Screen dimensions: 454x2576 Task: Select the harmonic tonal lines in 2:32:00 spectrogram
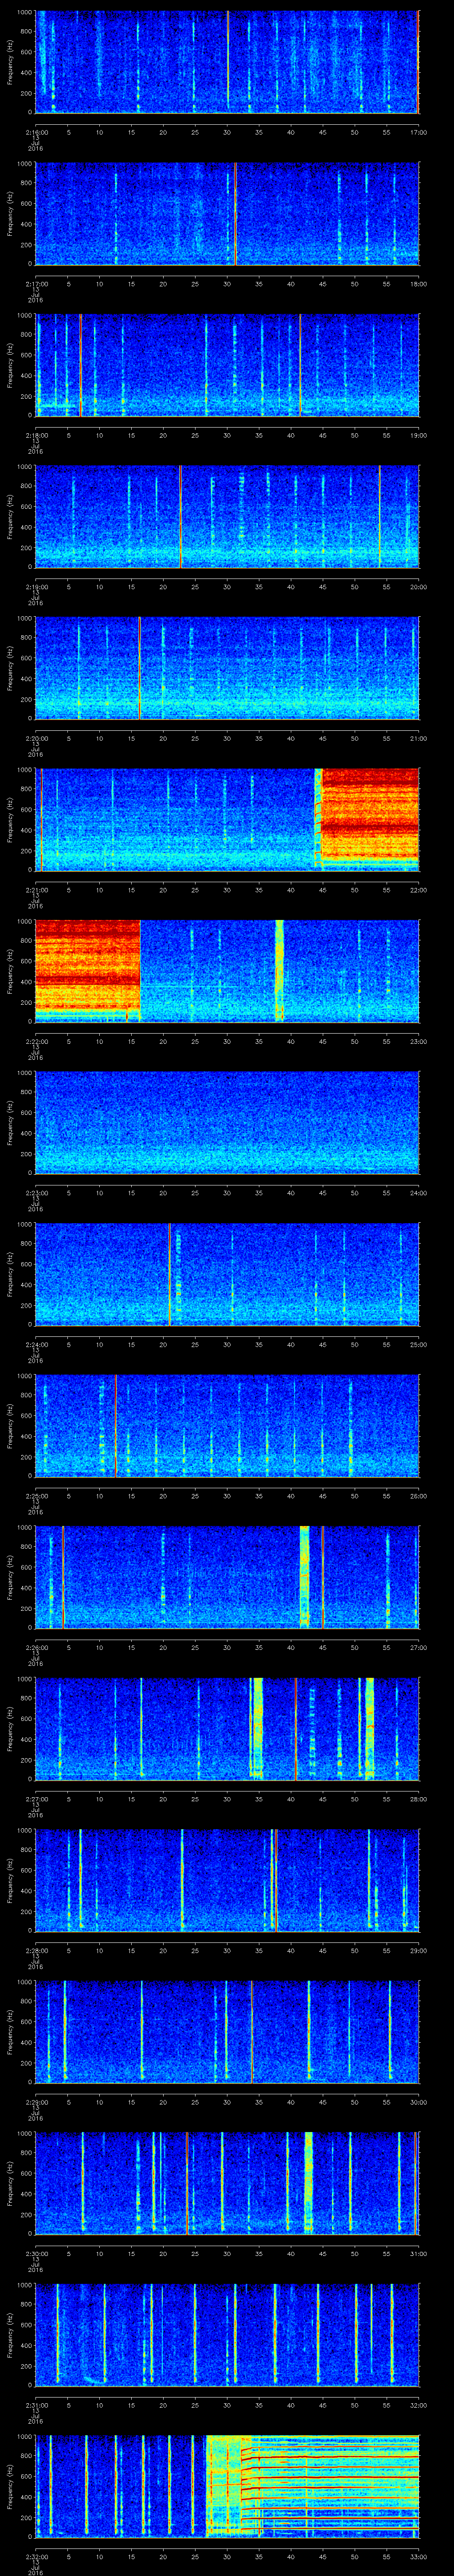coord(329,2485)
